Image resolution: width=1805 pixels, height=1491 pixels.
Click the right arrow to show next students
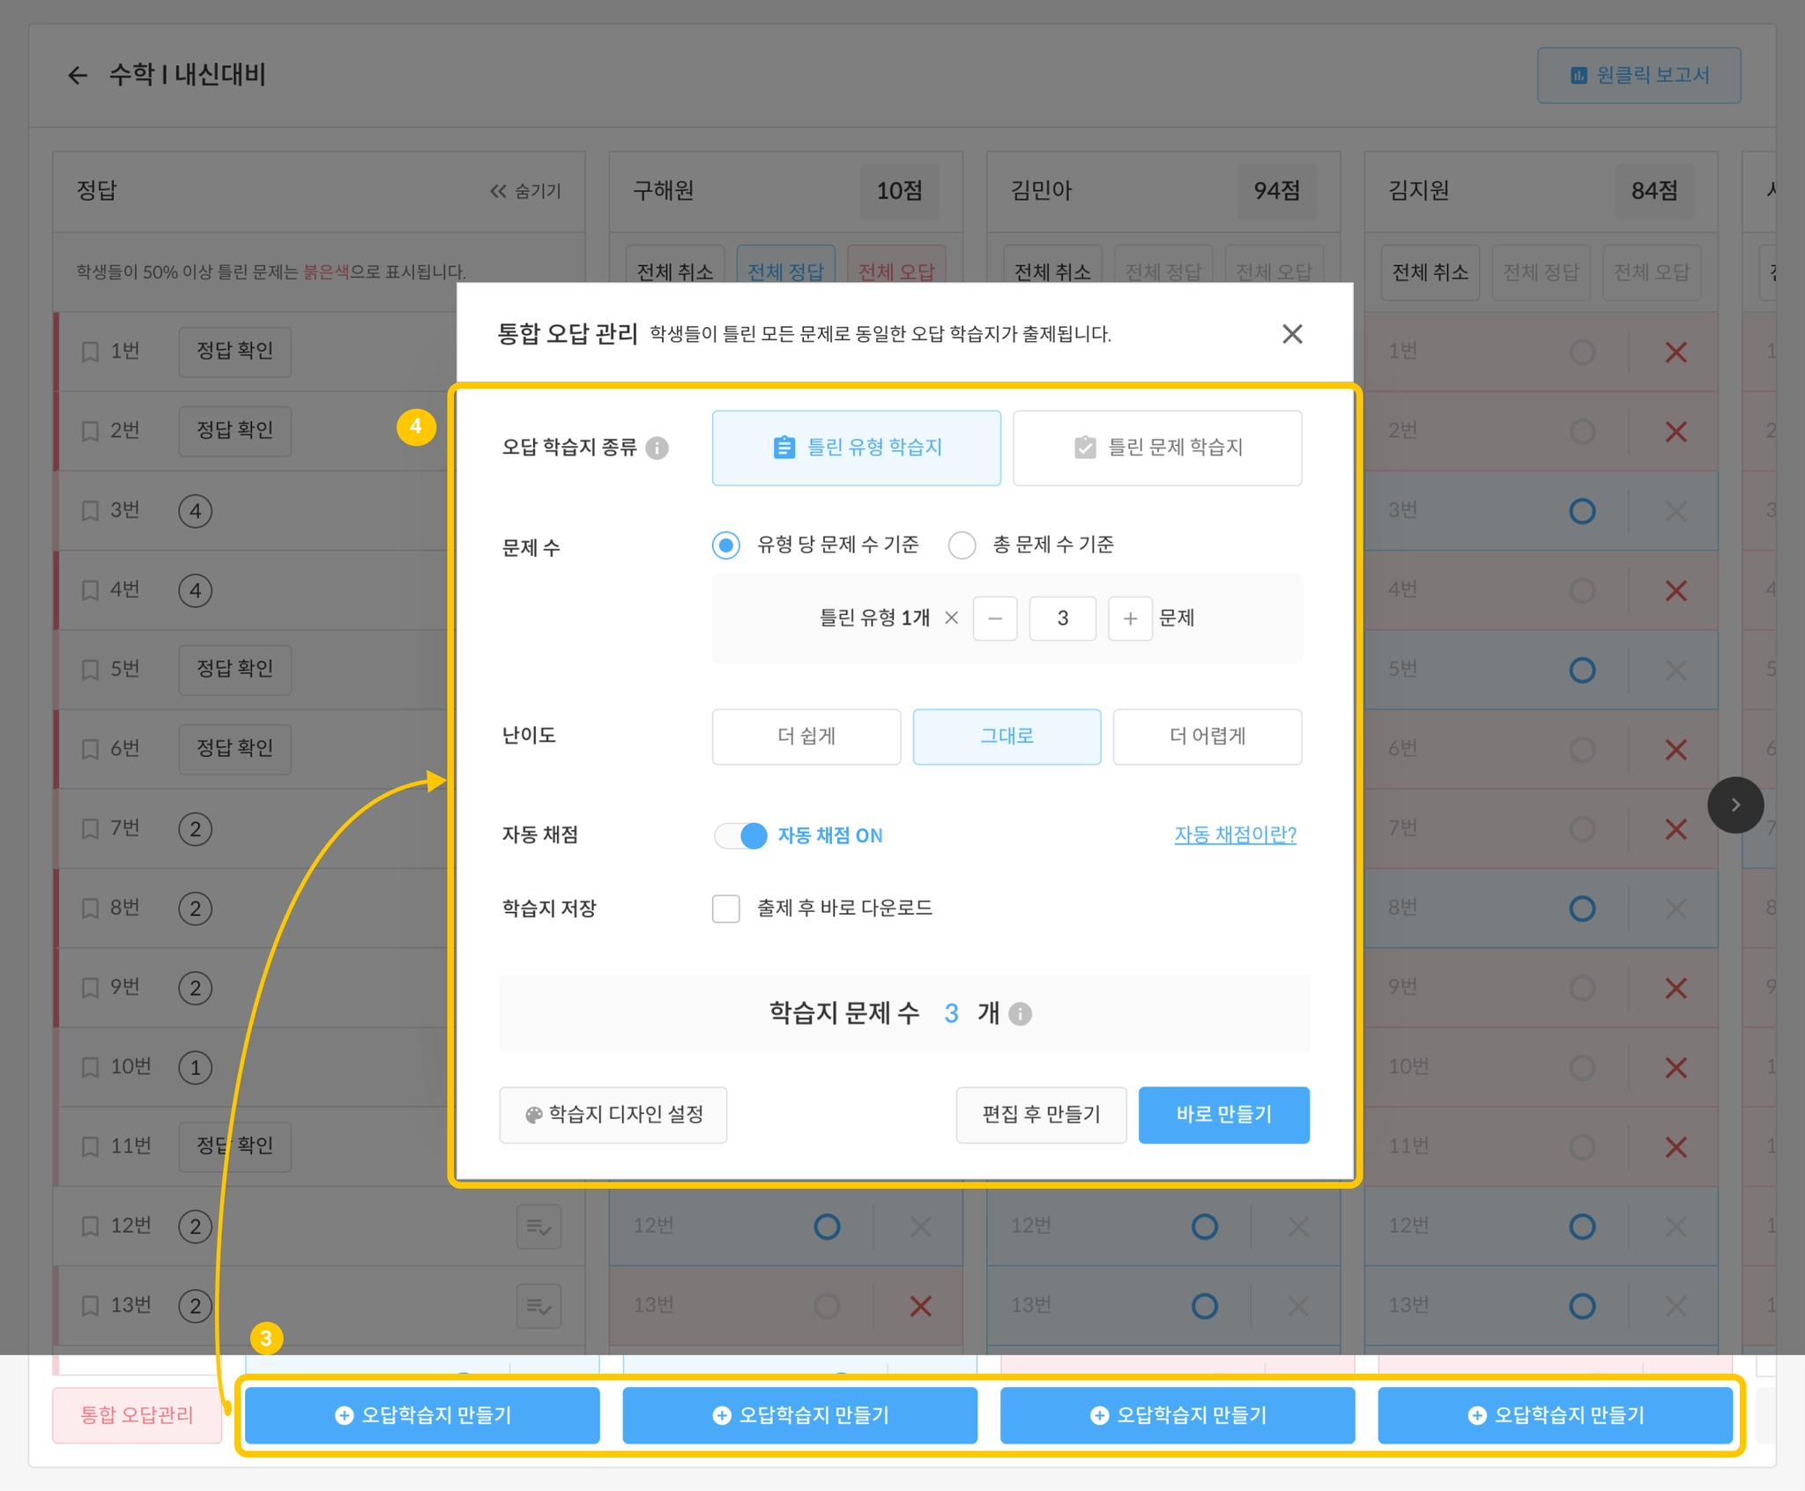[1734, 805]
